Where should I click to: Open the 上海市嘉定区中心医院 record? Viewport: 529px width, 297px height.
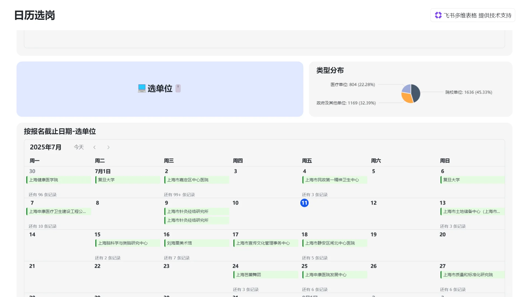tap(197, 180)
